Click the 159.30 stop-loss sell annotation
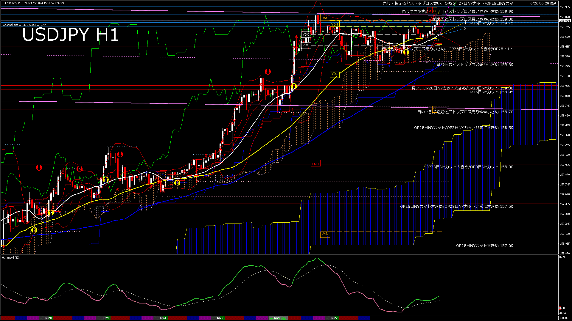 pyautogui.click(x=475, y=64)
